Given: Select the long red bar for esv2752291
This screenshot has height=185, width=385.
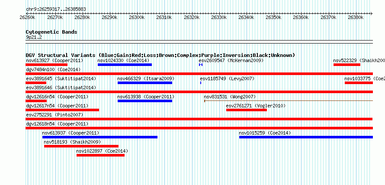Looking at the screenshot, I should click(x=199, y=119).
